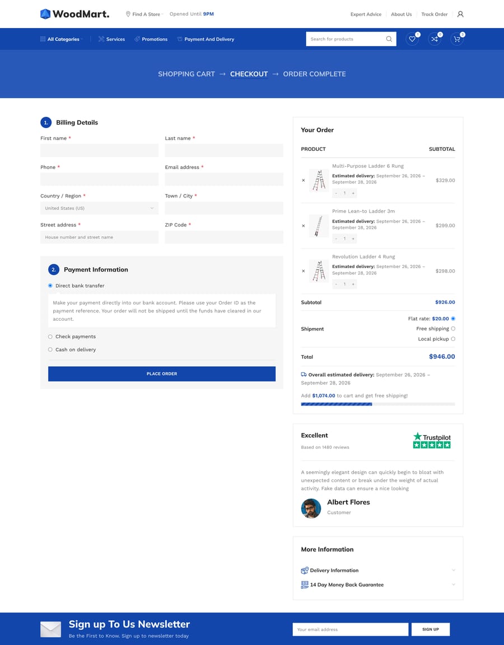Image resolution: width=504 pixels, height=645 pixels.
Task: Expand All Categories menu
Action: click(x=62, y=39)
